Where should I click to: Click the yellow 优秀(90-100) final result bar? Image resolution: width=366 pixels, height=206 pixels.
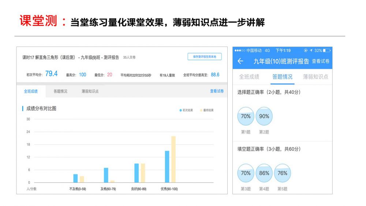173,159
